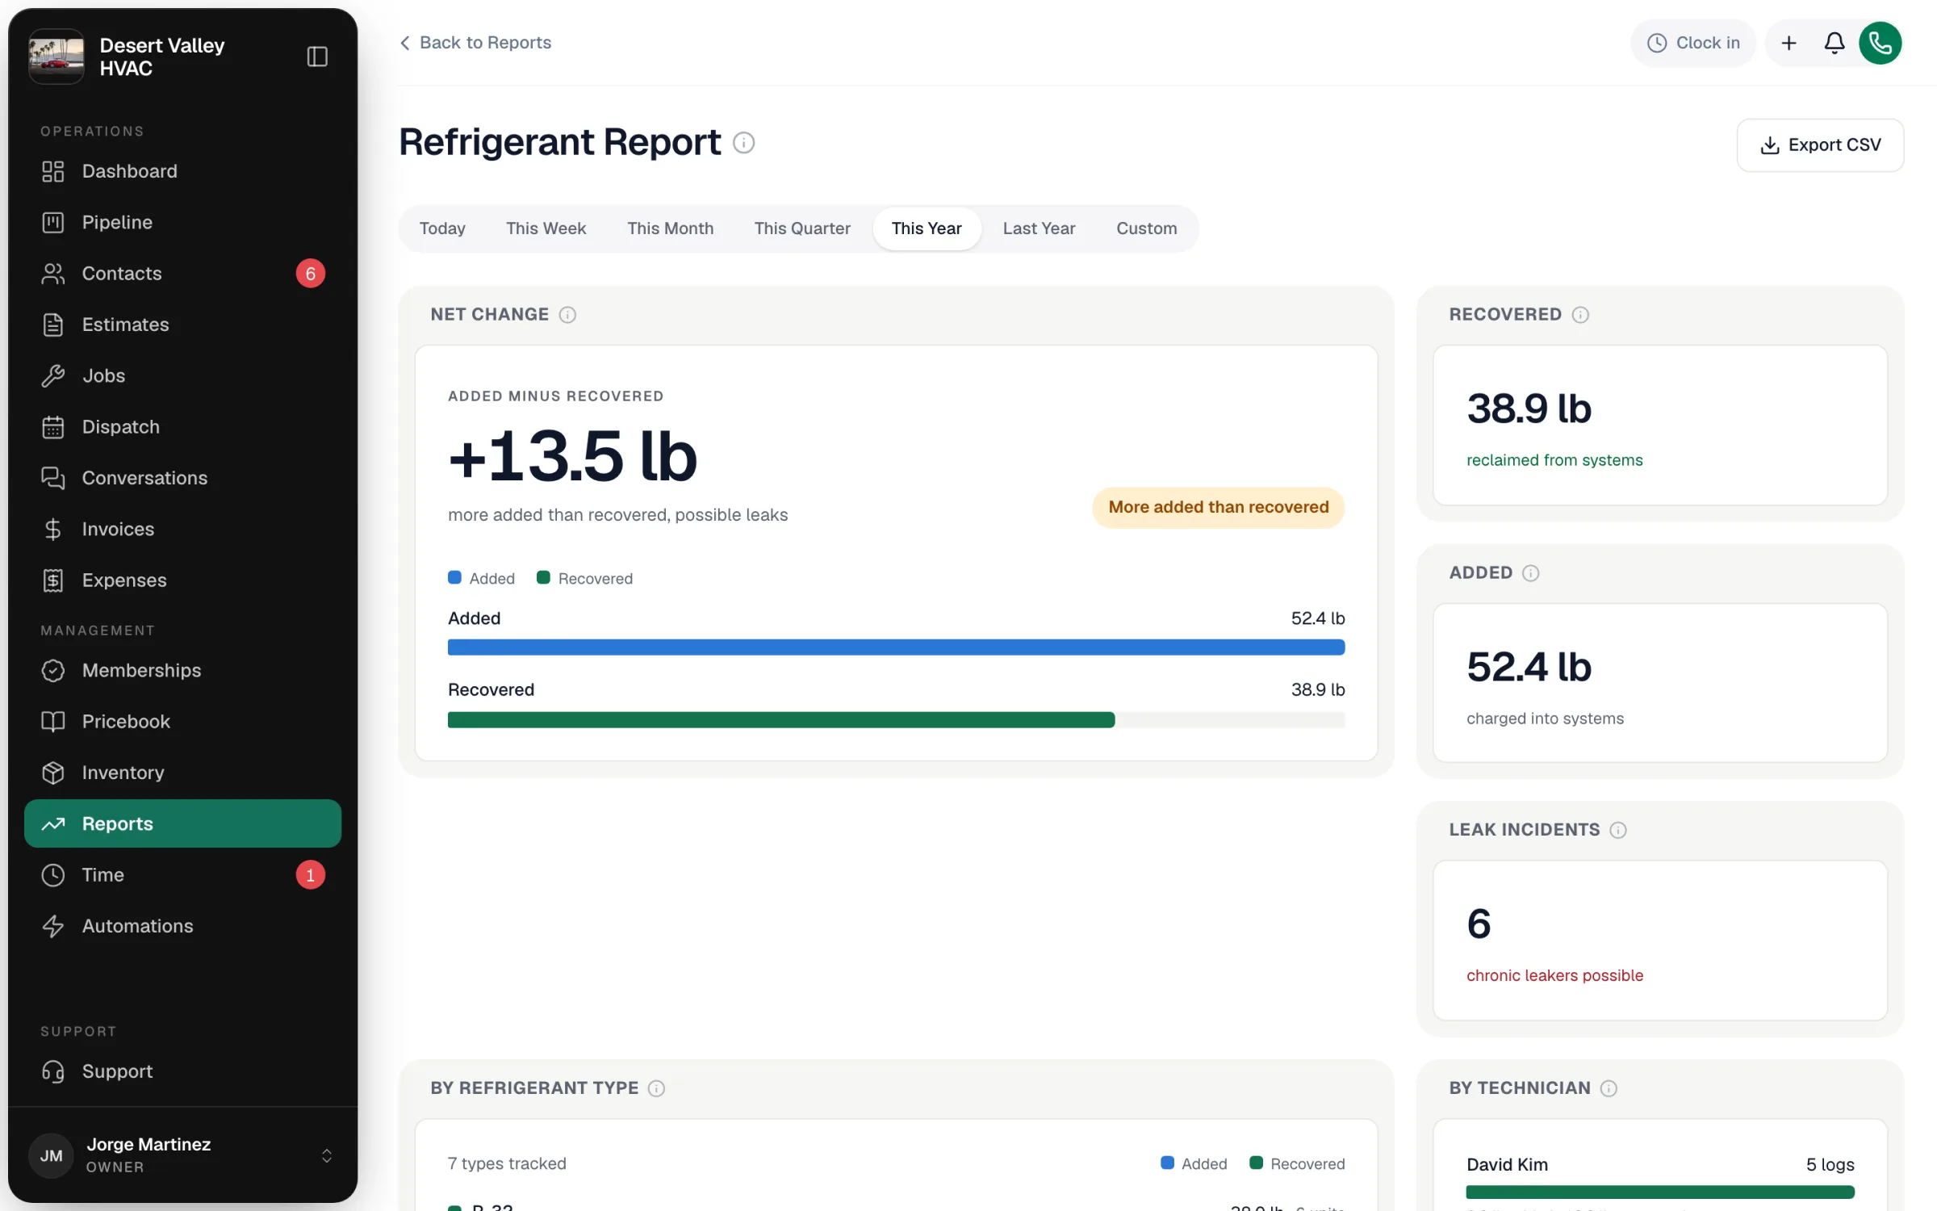Collapse the sidebar with the panel icon
This screenshot has width=1937, height=1211.
[317, 57]
